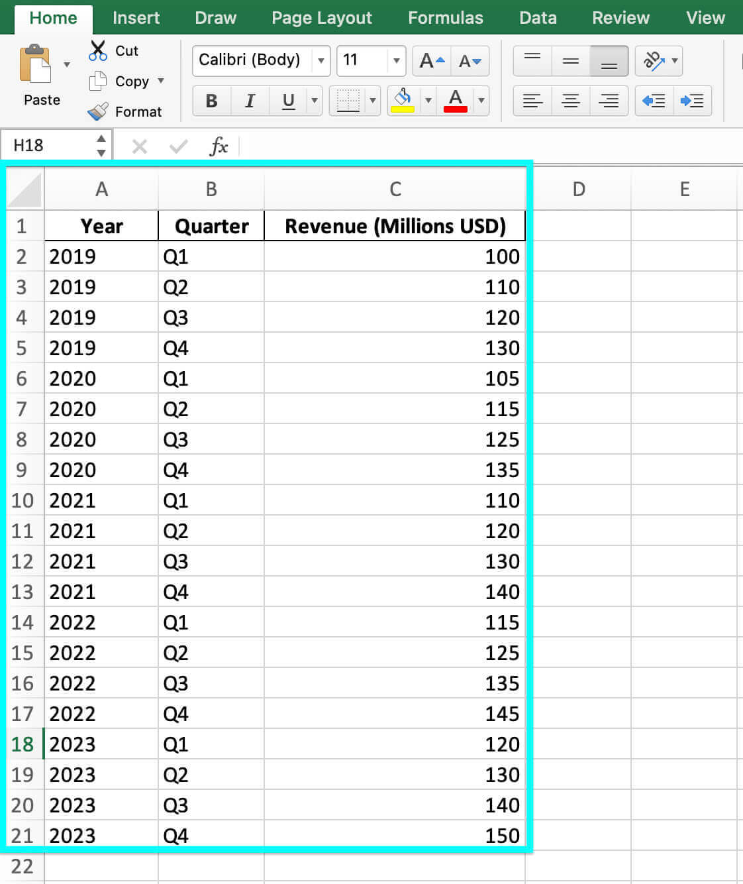Click the select-all corner triangle
Screen dimensions: 743x884
tap(25, 190)
